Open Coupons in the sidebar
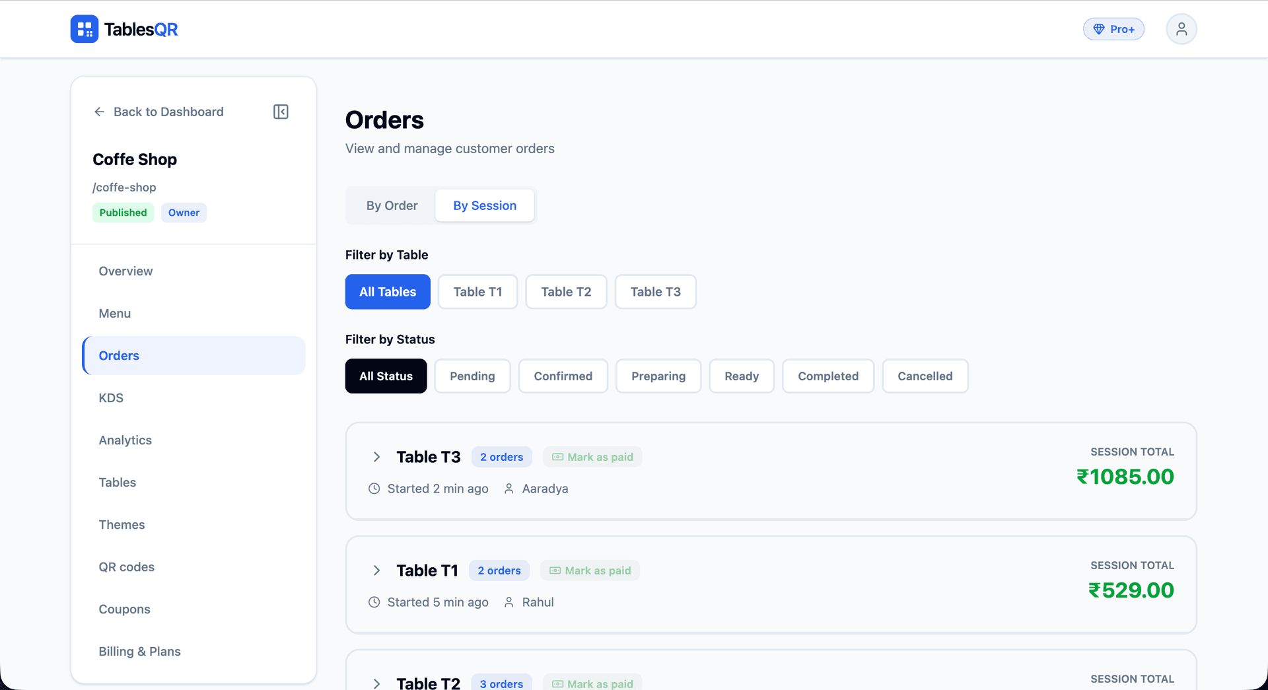This screenshot has width=1268, height=690. tap(194, 609)
